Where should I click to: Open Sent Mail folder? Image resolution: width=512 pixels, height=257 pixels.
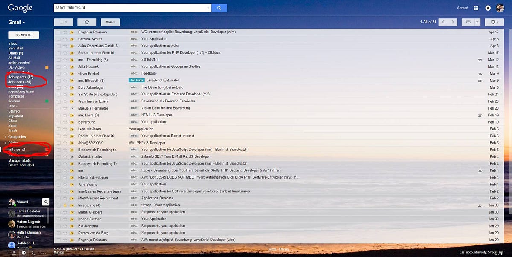(x=15, y=49)
